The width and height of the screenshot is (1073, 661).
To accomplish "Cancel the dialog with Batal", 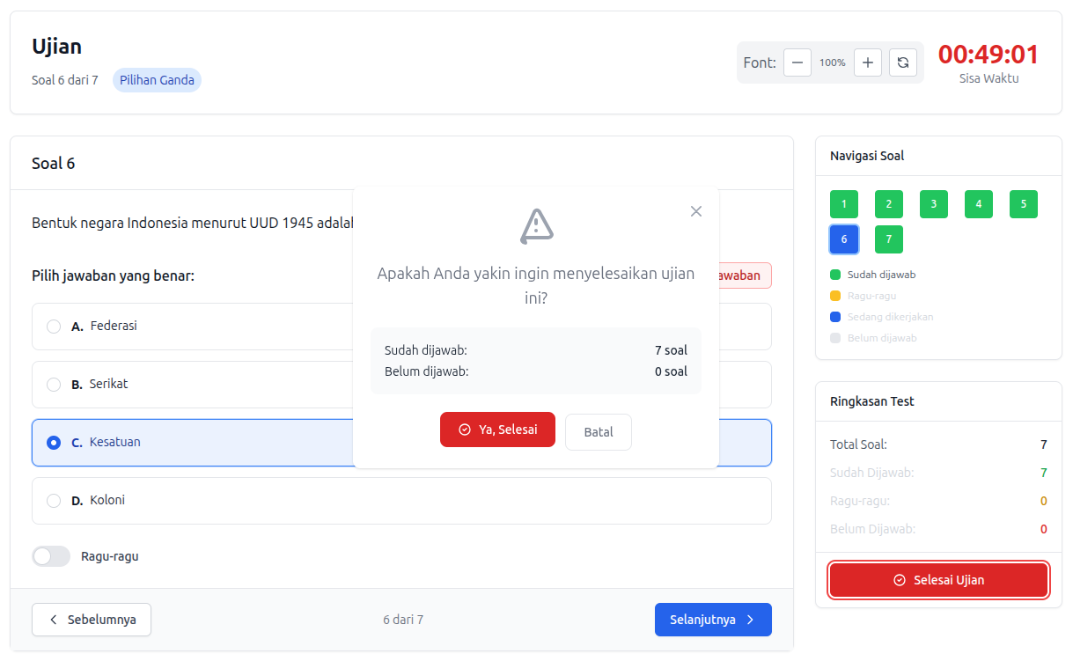I will click(x=598, y=431).
